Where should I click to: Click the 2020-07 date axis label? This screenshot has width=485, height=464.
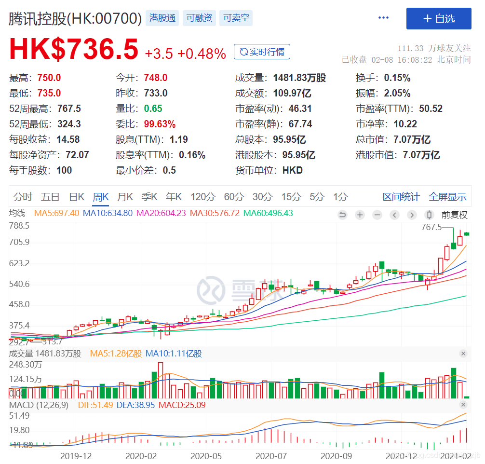pyautogui.click(x=271, y=456)
